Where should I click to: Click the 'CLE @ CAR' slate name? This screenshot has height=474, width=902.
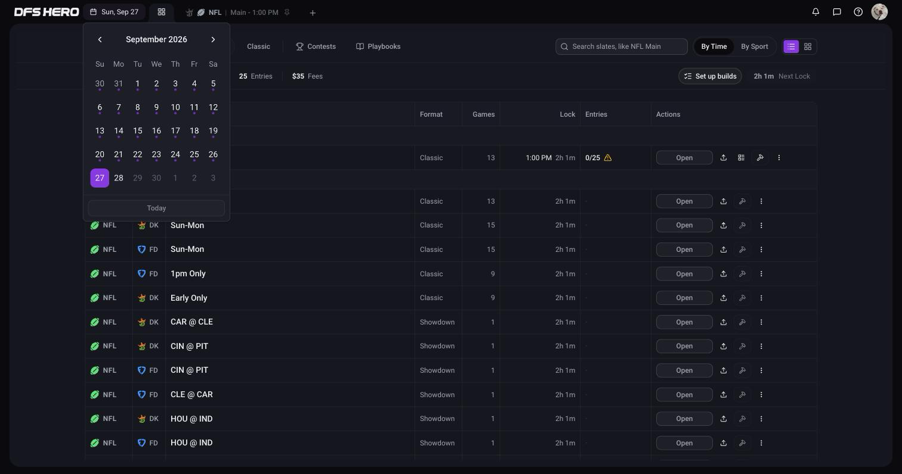point(191,395)
